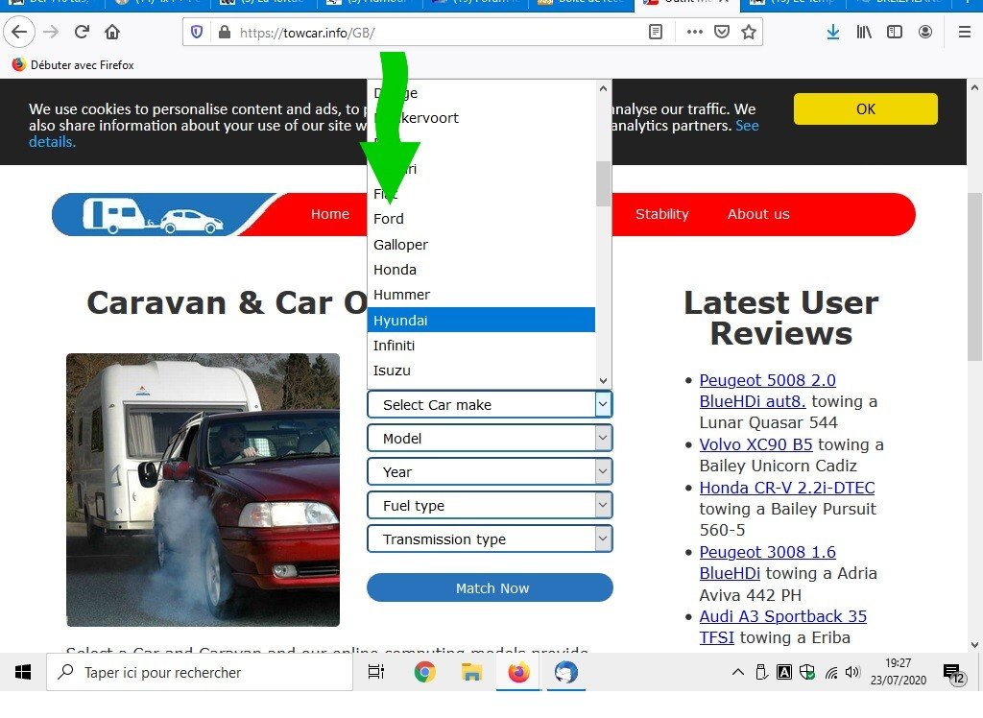This screenshot has height=718, width=983.
Task: Accept cookies with the OK button
Action: pyautogui.click(x=866, y=109)
